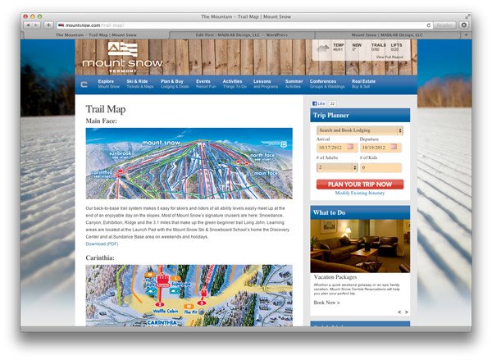Open a new tab with the plus icon
The image size is (492, 360).
pos(467,34)
